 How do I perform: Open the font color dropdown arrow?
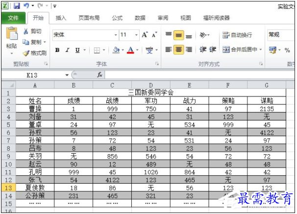click(137, 50)
